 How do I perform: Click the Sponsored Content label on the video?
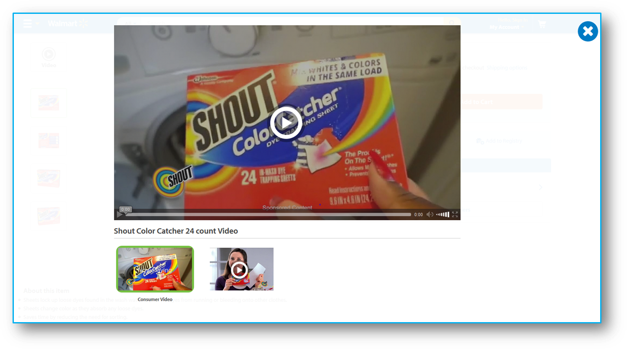pos(287,208)
